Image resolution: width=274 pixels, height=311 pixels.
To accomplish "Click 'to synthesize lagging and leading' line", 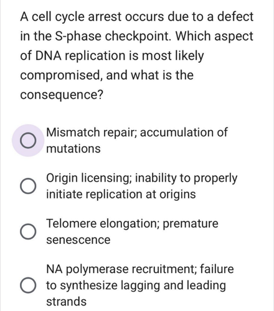I will [136, 285].
